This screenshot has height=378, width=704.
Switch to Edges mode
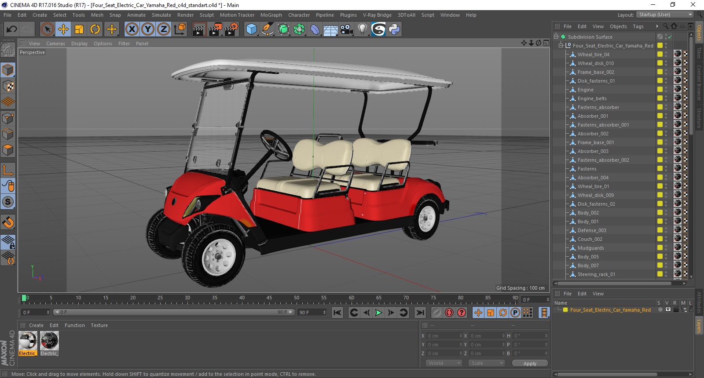point(8,134)
